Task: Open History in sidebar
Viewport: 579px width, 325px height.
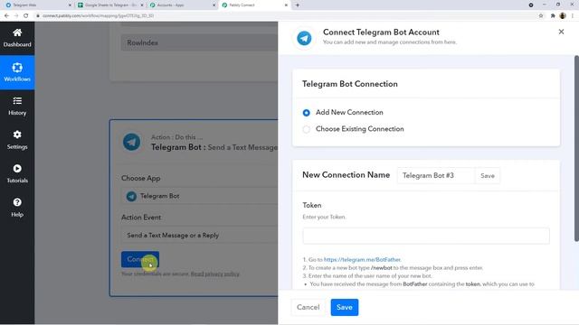Action: [17, 107]
